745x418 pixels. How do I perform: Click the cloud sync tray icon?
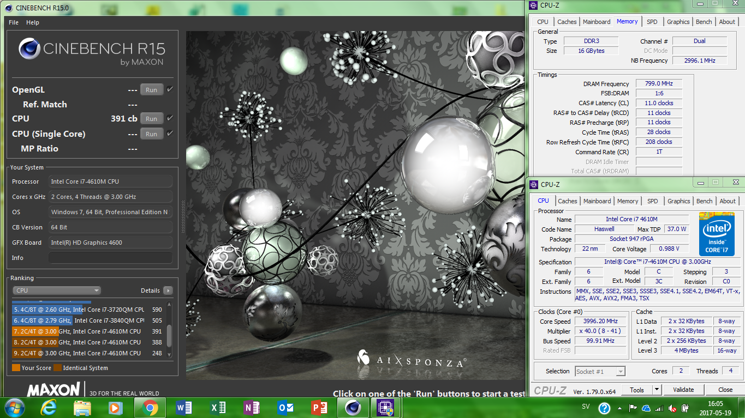click(x=646, y=408)
